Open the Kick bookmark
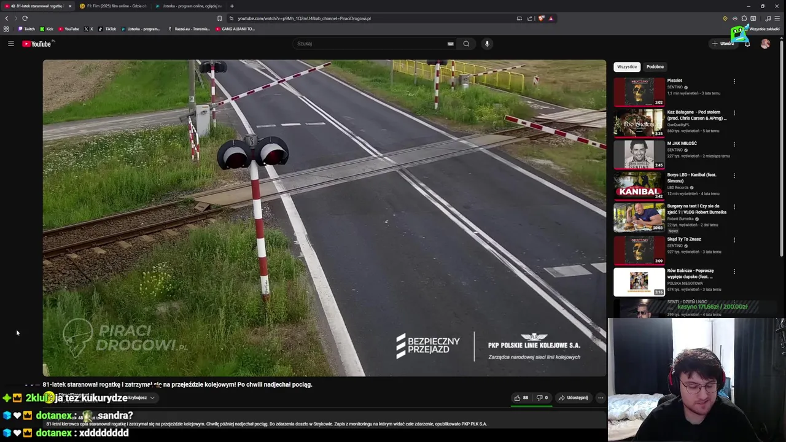 click(x=47, y=29)
